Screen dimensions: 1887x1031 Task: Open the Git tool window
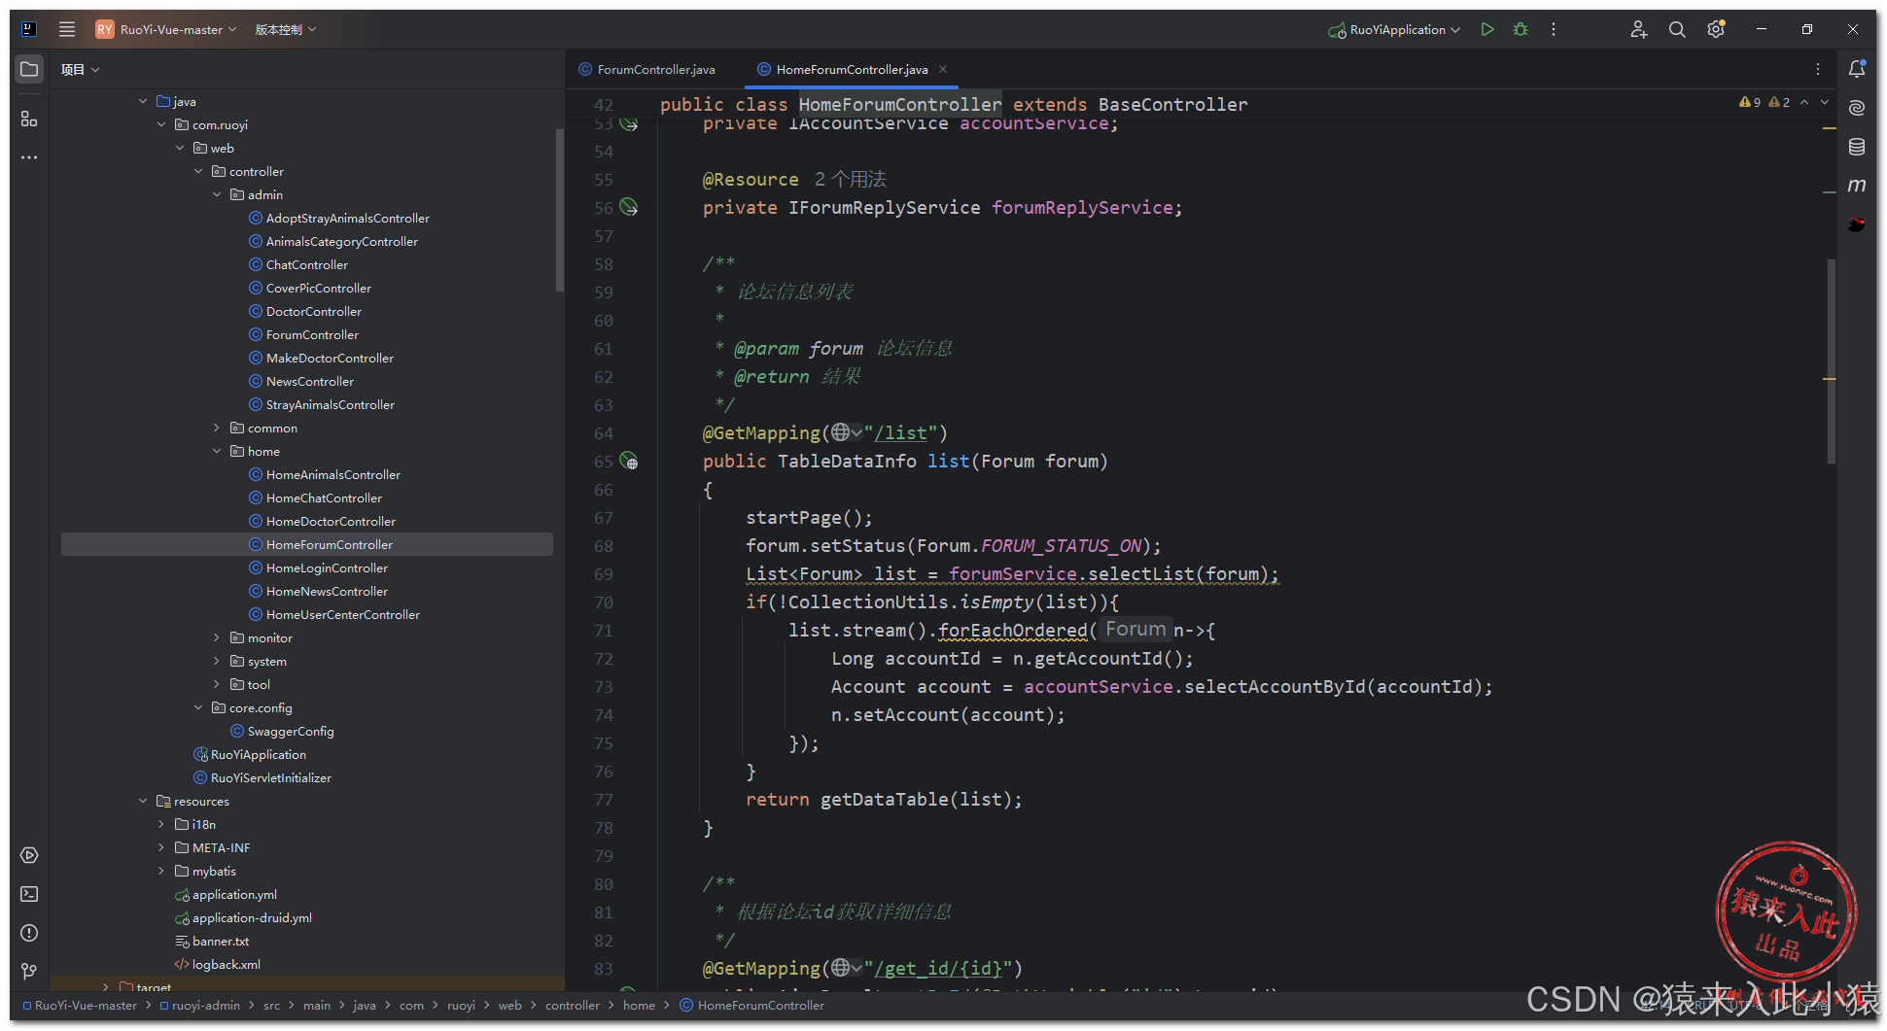(x=29, y=971)
